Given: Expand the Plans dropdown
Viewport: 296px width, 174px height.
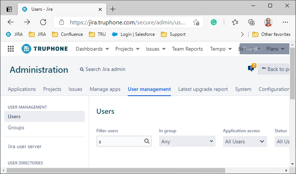Looking at the screenshot, I should [275, 49].
